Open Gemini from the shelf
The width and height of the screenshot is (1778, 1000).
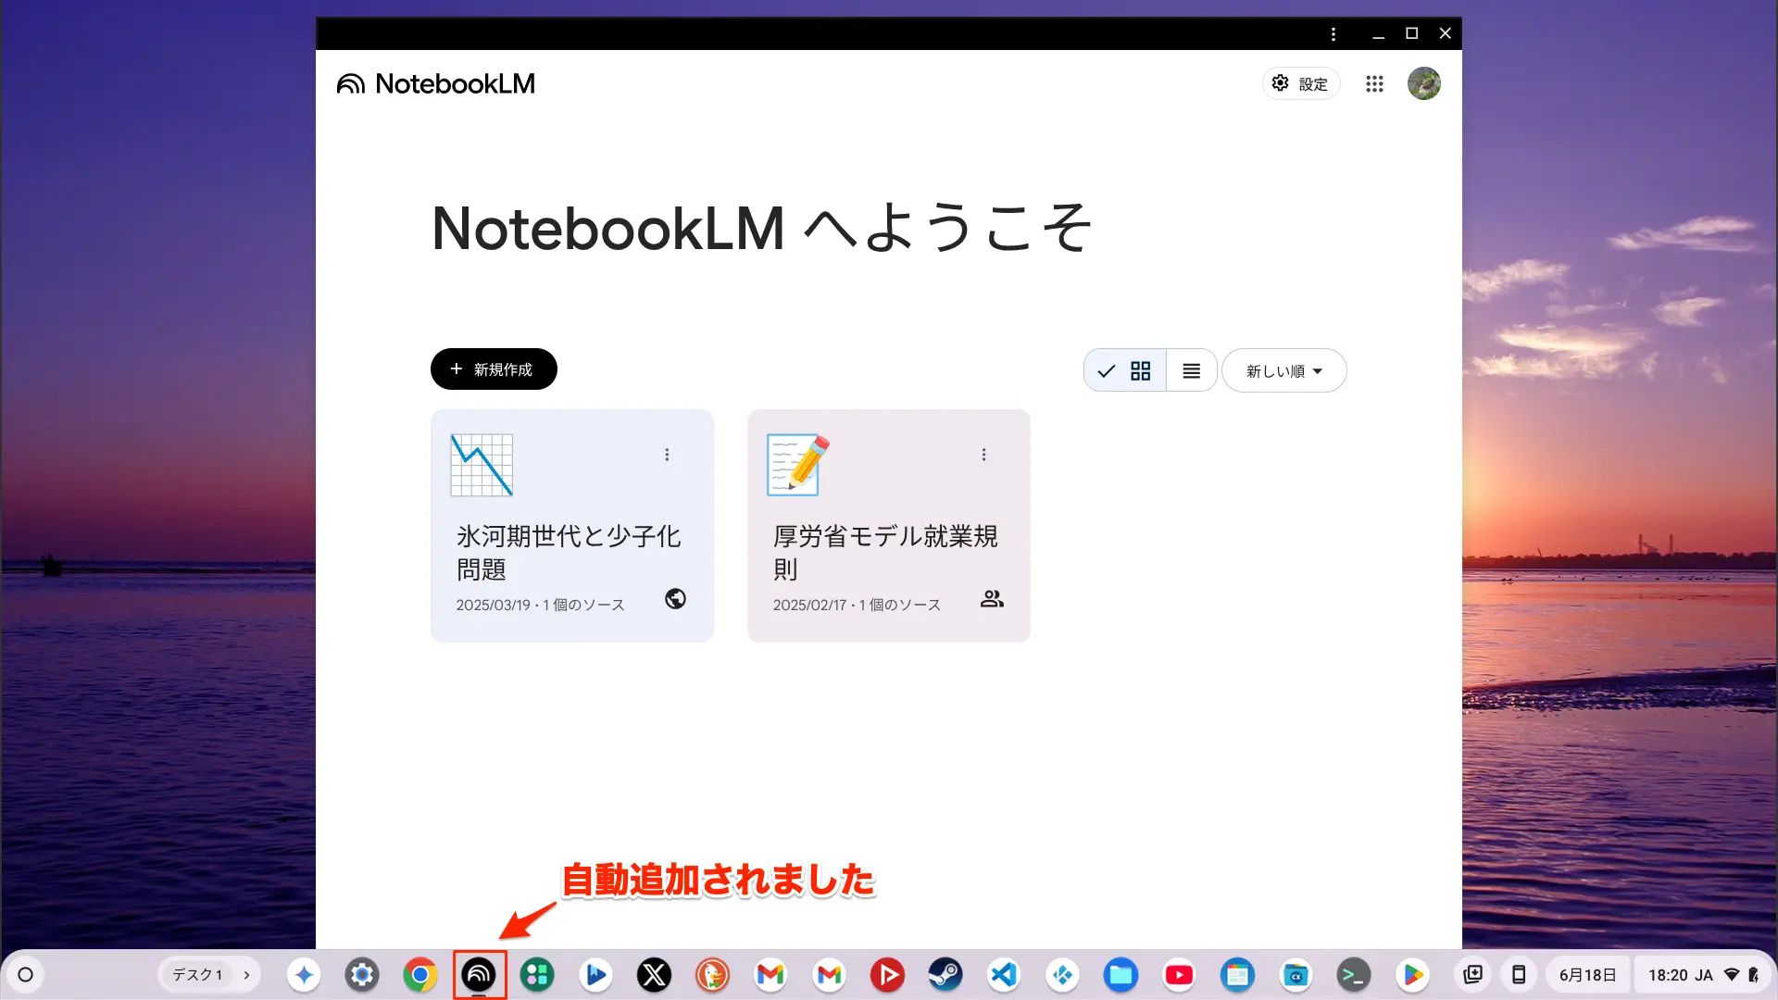[x=304, y=975]
